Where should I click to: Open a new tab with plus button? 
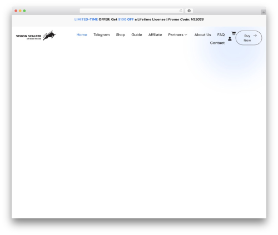point(264,12)
